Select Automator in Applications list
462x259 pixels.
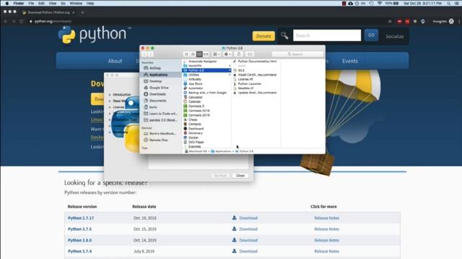tap(196, 88)
